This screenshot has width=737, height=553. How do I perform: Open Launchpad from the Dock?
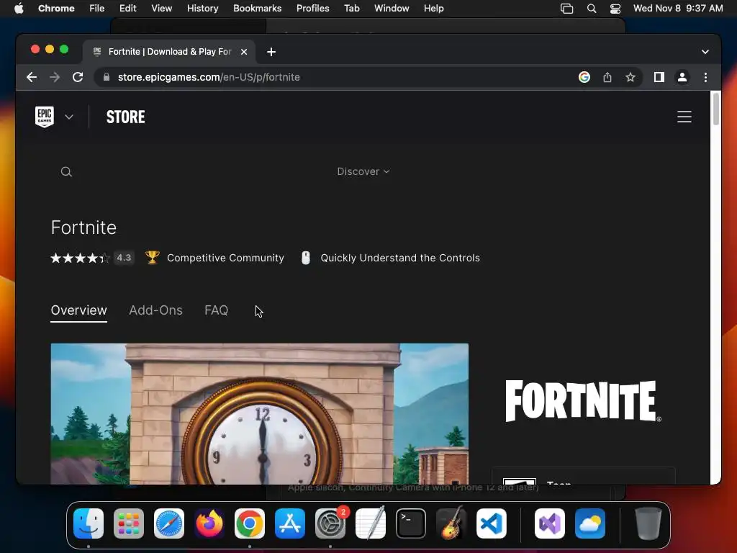click(129, 523)
